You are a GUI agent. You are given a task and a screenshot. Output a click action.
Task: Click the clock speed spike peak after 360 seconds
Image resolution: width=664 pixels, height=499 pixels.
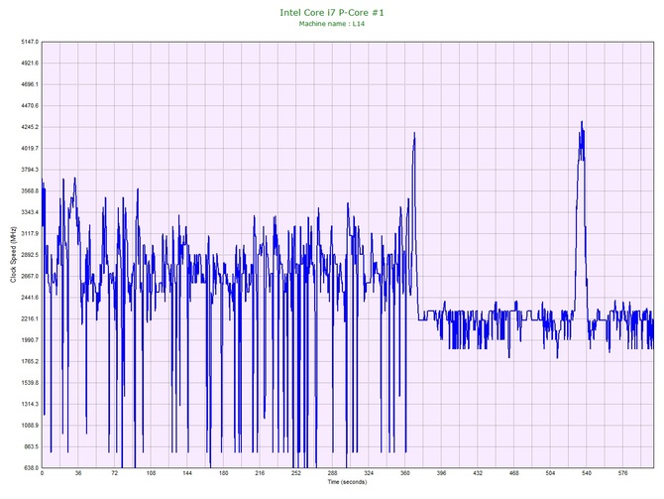[x=414, y=133]
